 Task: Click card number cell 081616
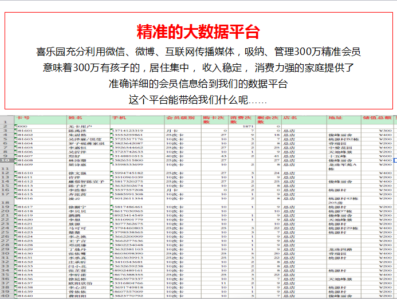click(x=41, y=200)
